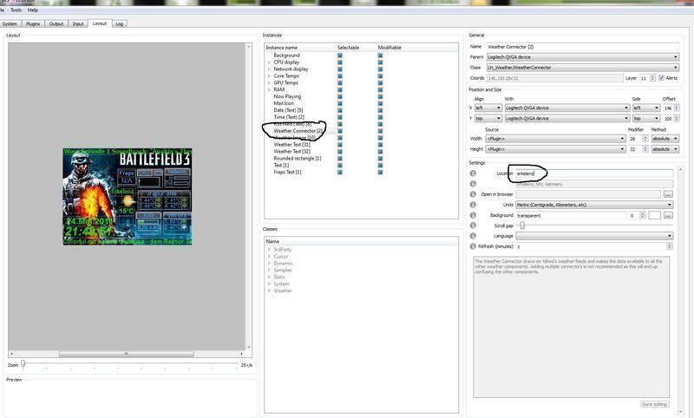The width and height of the screenshot is (694, 418).
Task: Click the Layer spinner arrows
Action: (652, 78)
